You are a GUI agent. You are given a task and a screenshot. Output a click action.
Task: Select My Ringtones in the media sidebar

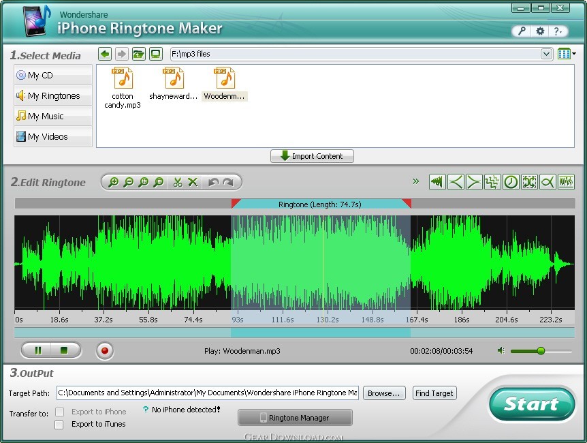[53, 95]
